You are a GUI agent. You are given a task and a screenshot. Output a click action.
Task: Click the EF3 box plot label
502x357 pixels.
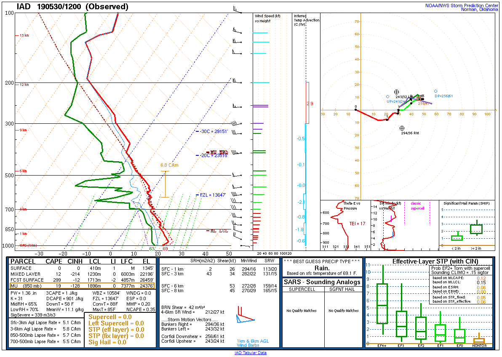401,346
